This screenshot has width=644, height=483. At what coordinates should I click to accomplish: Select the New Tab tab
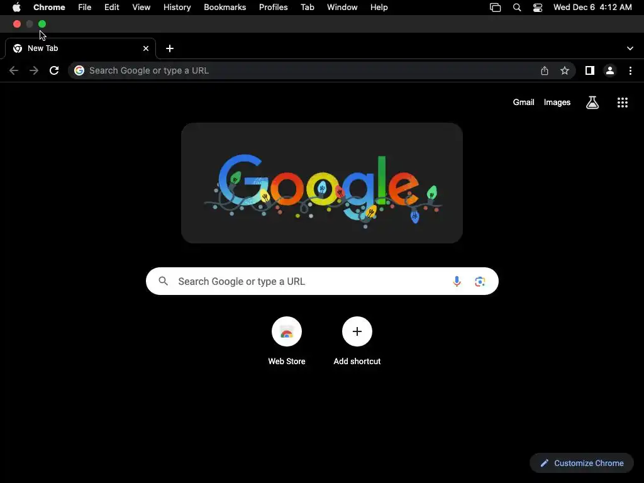[x=80, y=48]
